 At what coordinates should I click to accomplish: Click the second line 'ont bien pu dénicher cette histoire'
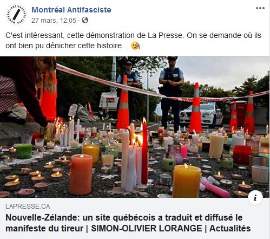[67, 46]
